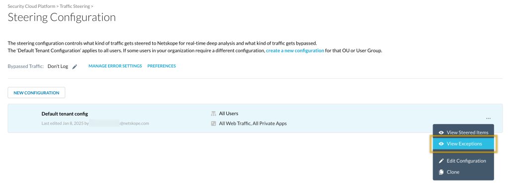The width and height of the screenshot is (508, 187).
Task: Open Manage Error Settings
Action: (x=115, y=66)
